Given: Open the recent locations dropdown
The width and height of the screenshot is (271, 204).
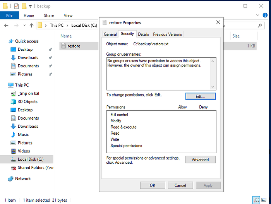Looking at the screenshot, I should 24,26.
